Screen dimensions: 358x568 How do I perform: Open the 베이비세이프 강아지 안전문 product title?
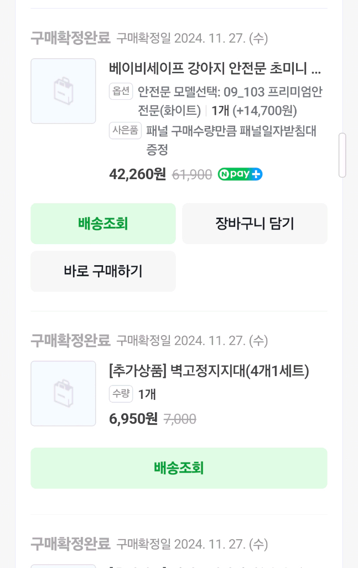click(215, 70)
